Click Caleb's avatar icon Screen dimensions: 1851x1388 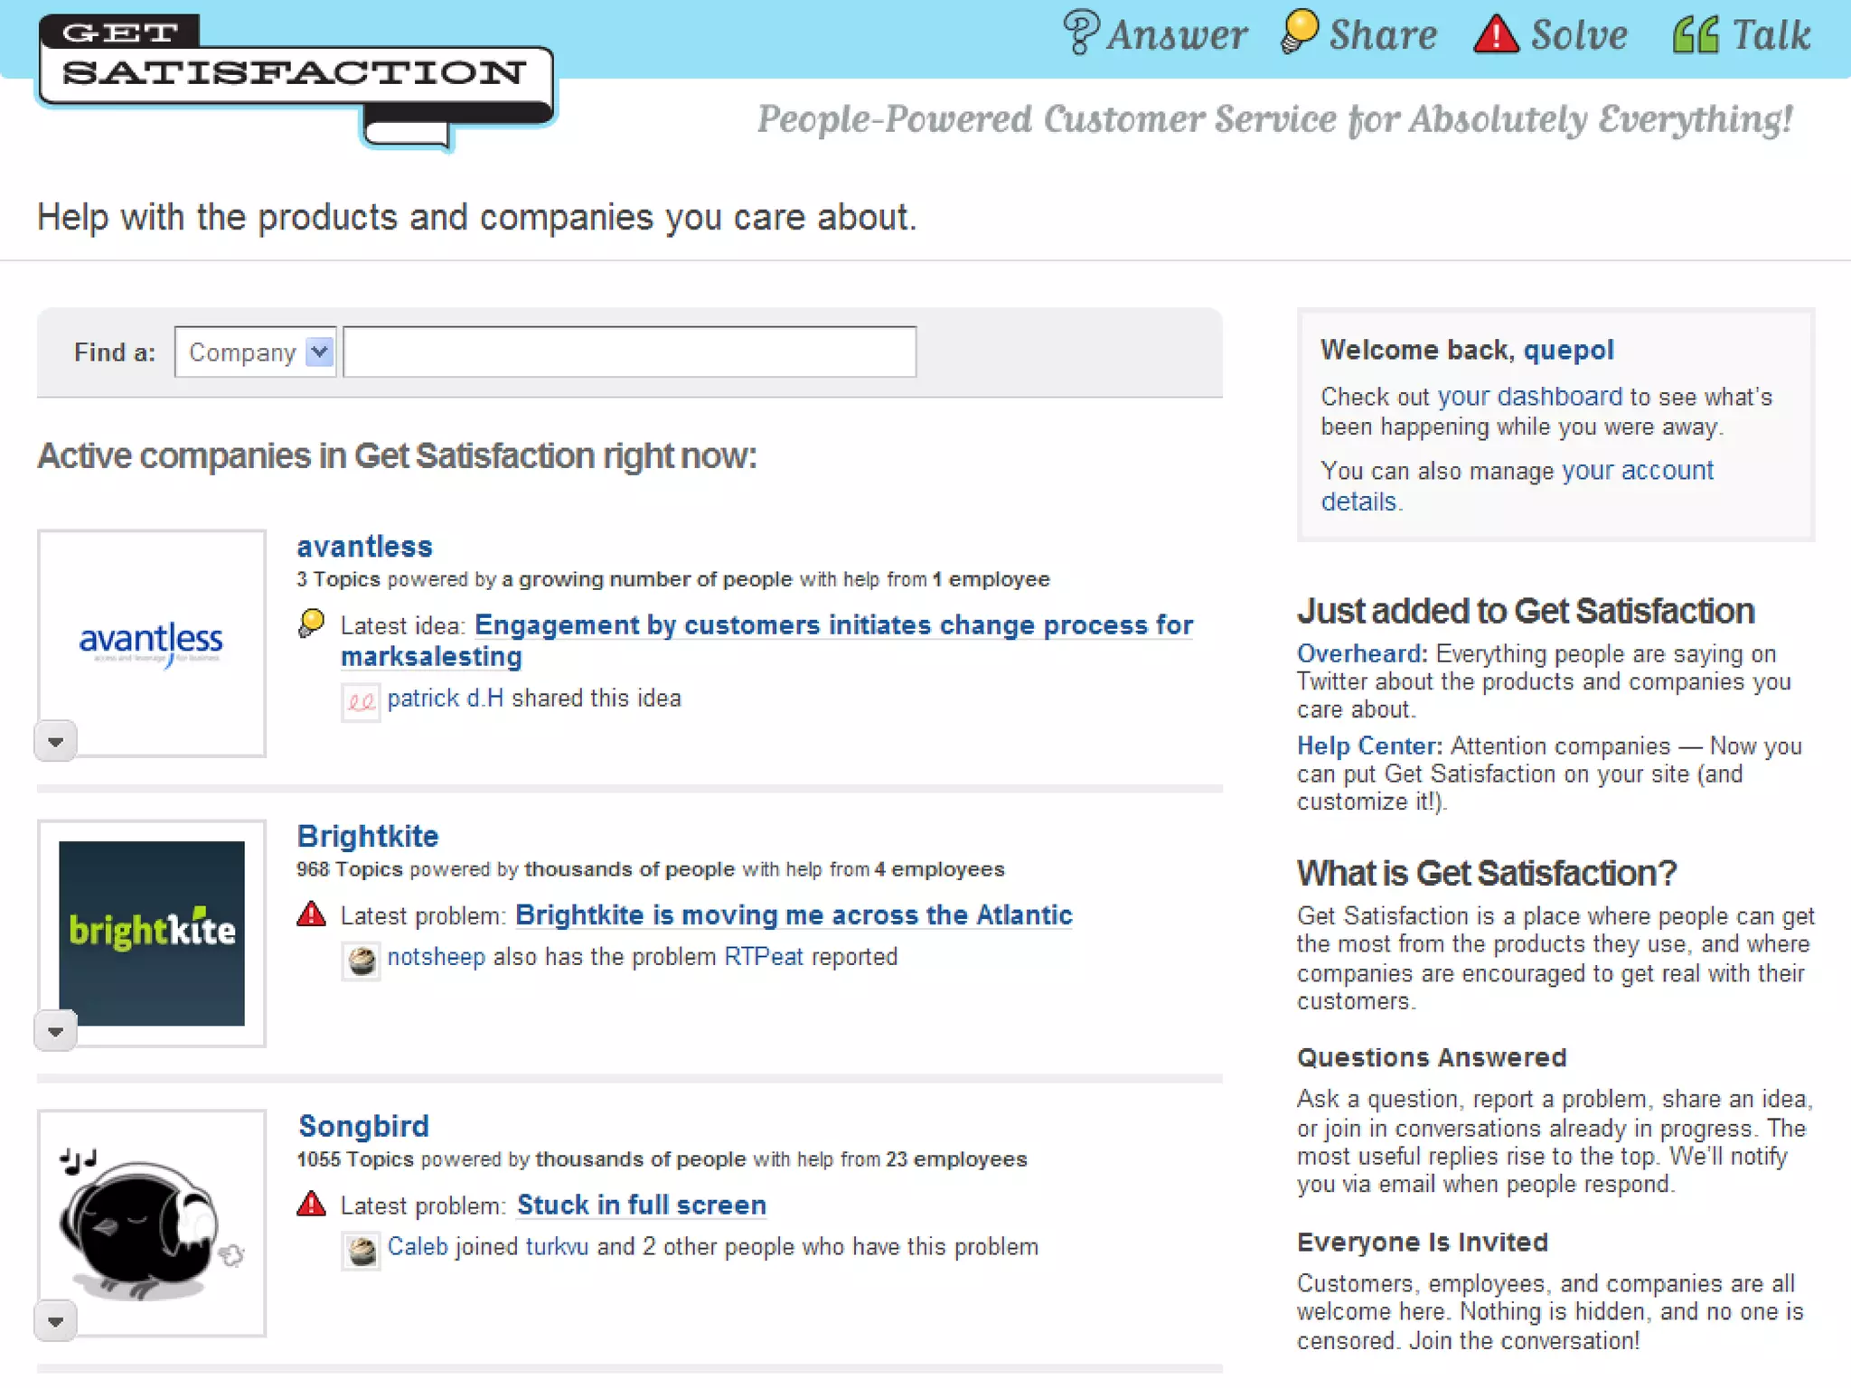pos(362,1251)
